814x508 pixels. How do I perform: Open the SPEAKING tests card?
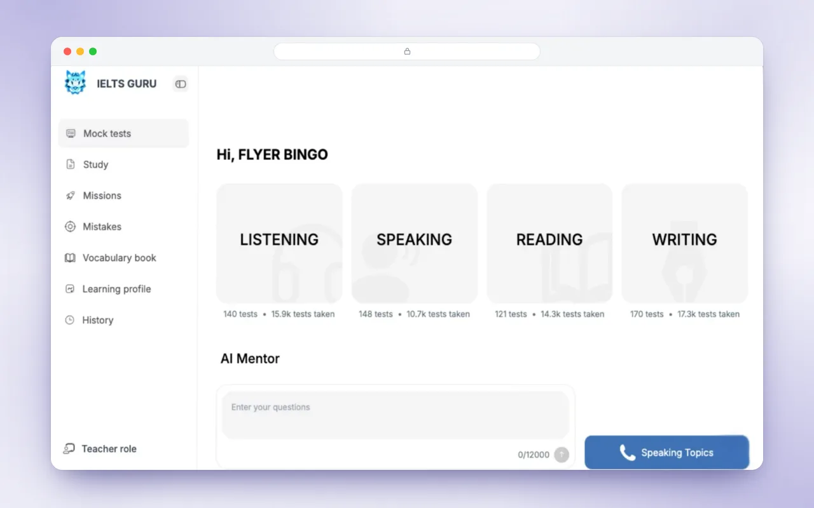(414, 243)
